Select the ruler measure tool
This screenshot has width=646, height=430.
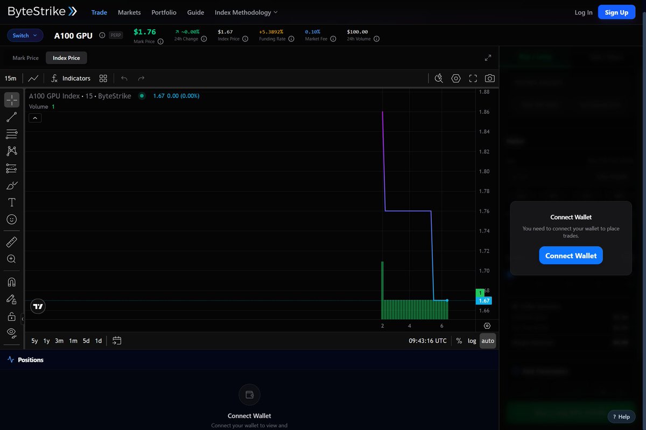(x=11, y=242)
